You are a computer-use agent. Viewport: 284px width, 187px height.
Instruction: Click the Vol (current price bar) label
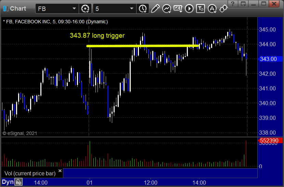click(x=30, y=173)
